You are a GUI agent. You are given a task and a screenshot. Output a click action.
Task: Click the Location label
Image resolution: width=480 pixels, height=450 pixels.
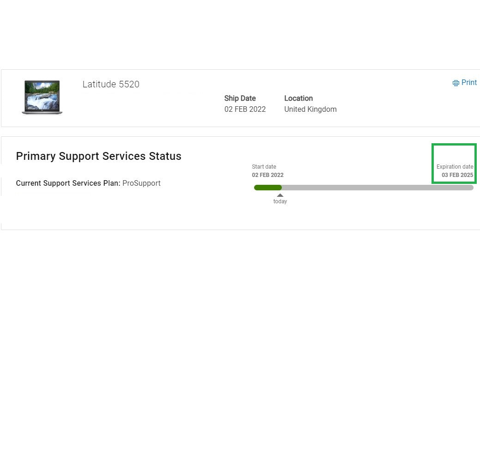pyautogui.click(x=298, y=98)
